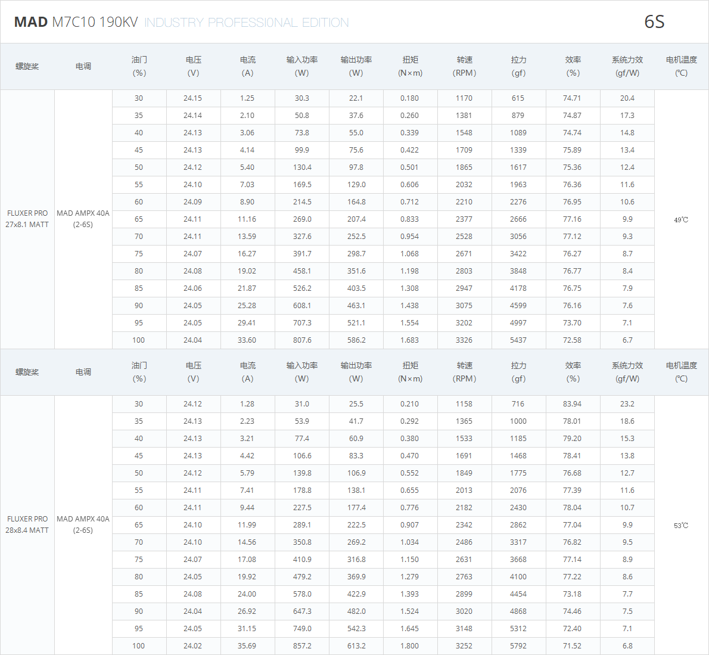Click voltage value 24.02
Viewport: 709px width, 655px height.
(x=192, y=646)
